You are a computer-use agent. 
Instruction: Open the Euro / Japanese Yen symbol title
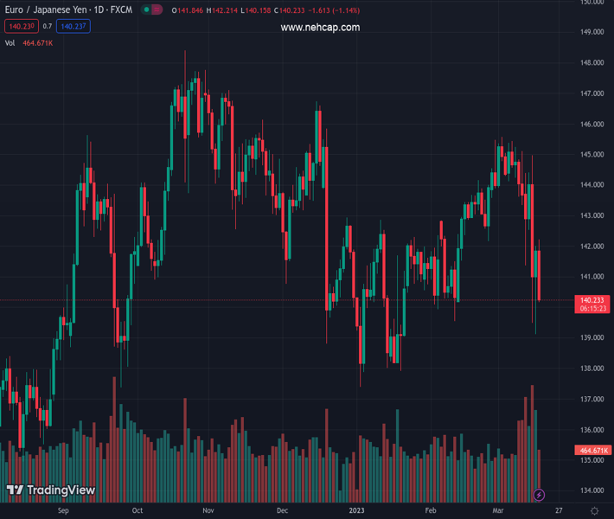[69, 10]
